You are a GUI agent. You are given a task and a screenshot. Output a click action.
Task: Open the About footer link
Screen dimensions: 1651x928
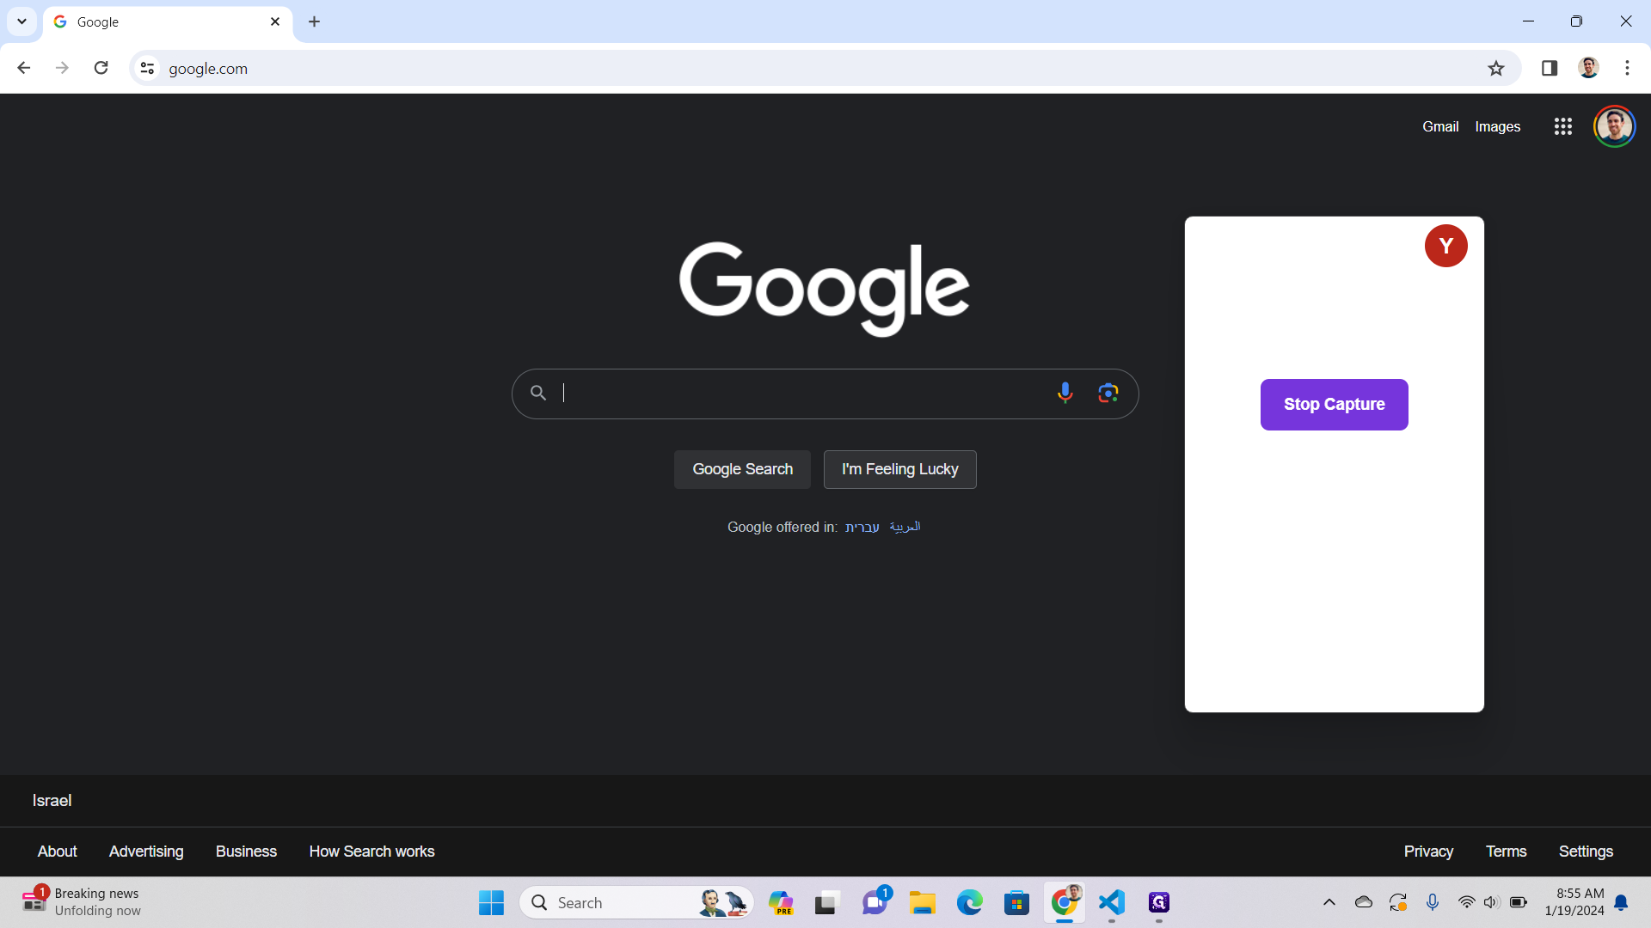coord(57,852)
